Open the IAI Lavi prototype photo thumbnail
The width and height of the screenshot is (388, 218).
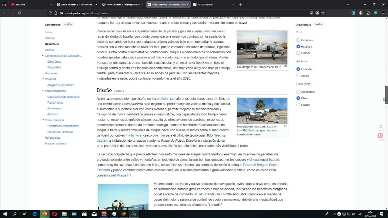[x=262, y=111]
